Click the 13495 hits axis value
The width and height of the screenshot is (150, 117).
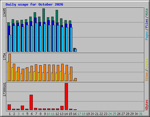pos(4,12)
